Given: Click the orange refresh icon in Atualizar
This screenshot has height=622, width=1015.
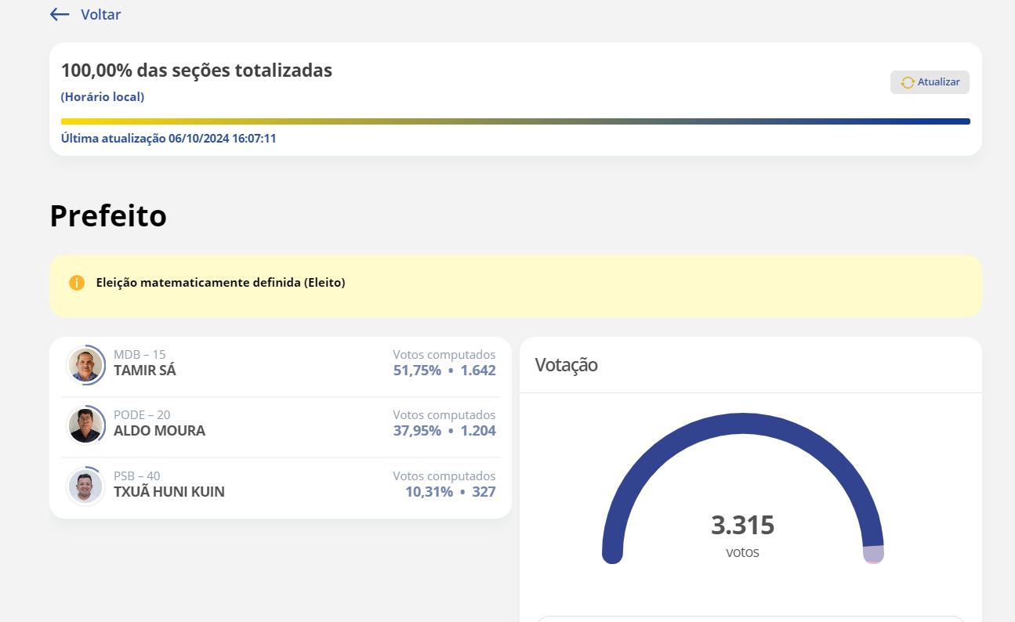Looking at the screenshot, I should pyautogui.click(x=908, y=82).
